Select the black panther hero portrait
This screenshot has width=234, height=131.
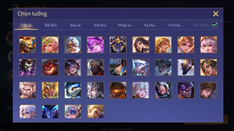pyautogui.click(x=186, y=67)
